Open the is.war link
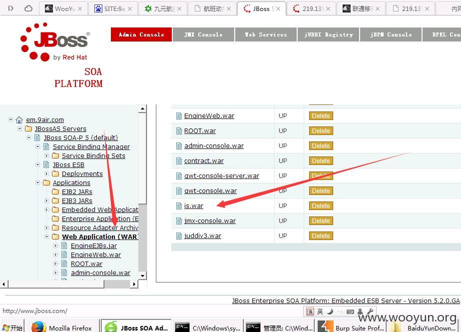 194,205
